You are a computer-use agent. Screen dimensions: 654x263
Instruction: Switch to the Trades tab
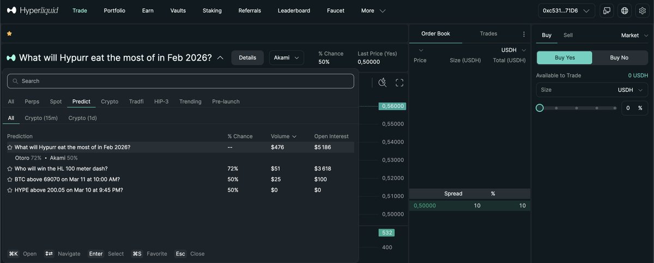click(488, 34)
